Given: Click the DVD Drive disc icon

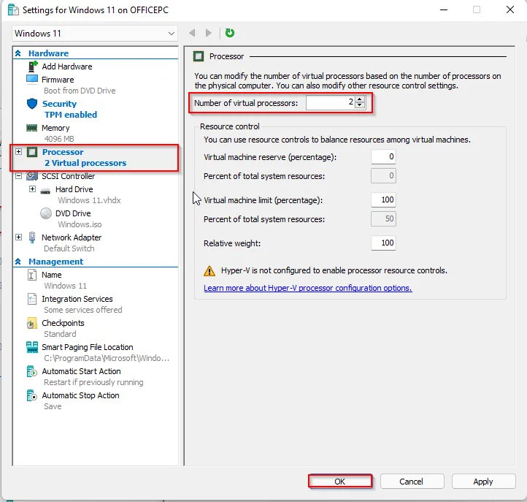Looking at the screenshot, I should (x=46, y=213).
